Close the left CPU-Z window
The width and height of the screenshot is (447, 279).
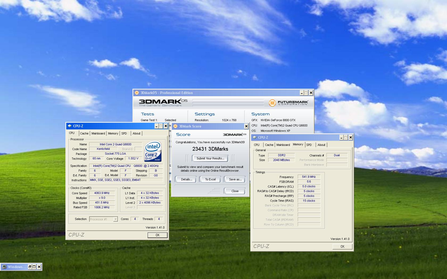point(165,126)
